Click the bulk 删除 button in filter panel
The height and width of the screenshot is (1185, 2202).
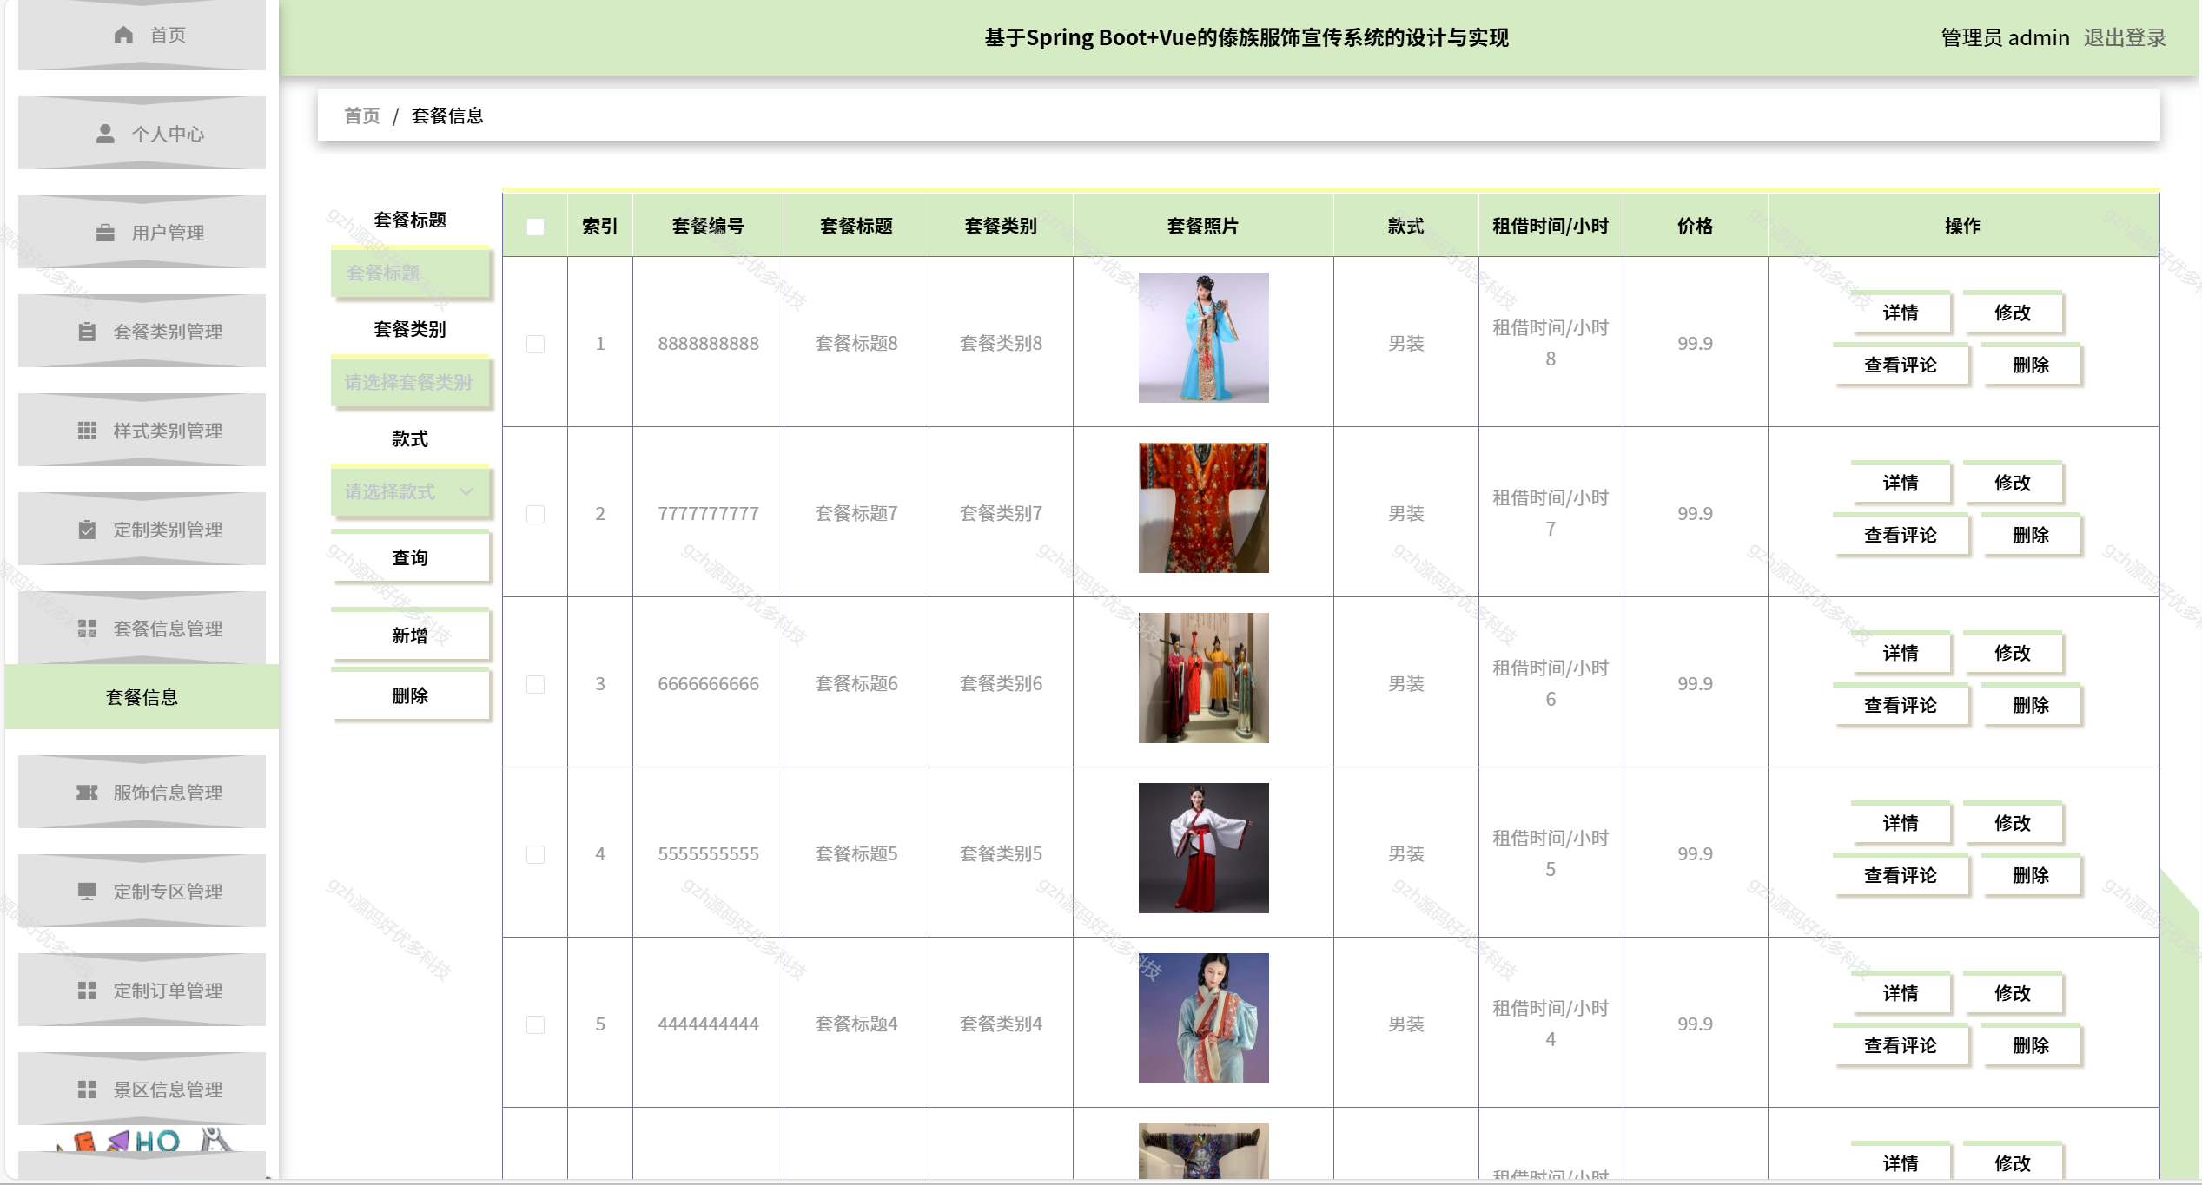410,695
